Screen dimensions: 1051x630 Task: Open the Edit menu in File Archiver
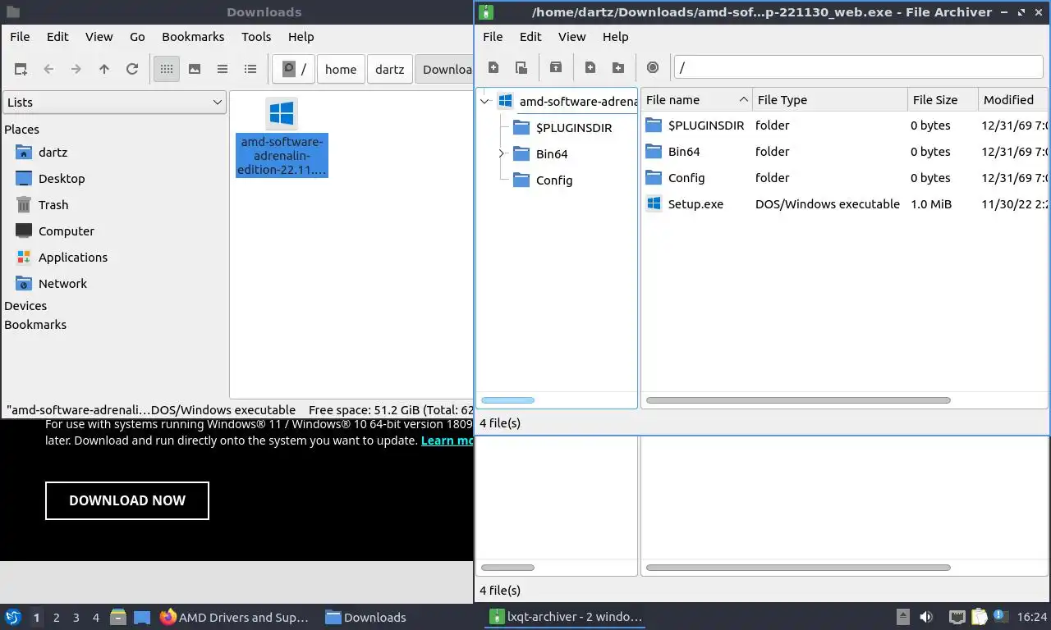tap(530, 37)
